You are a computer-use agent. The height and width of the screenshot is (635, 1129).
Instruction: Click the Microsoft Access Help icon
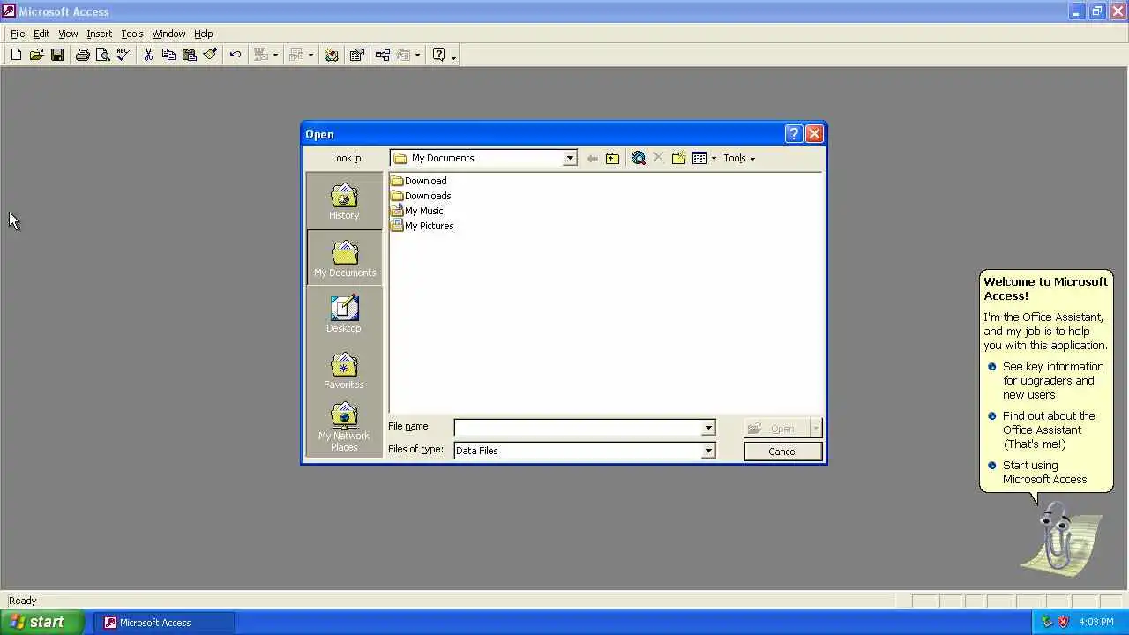[x=438, y=55]
